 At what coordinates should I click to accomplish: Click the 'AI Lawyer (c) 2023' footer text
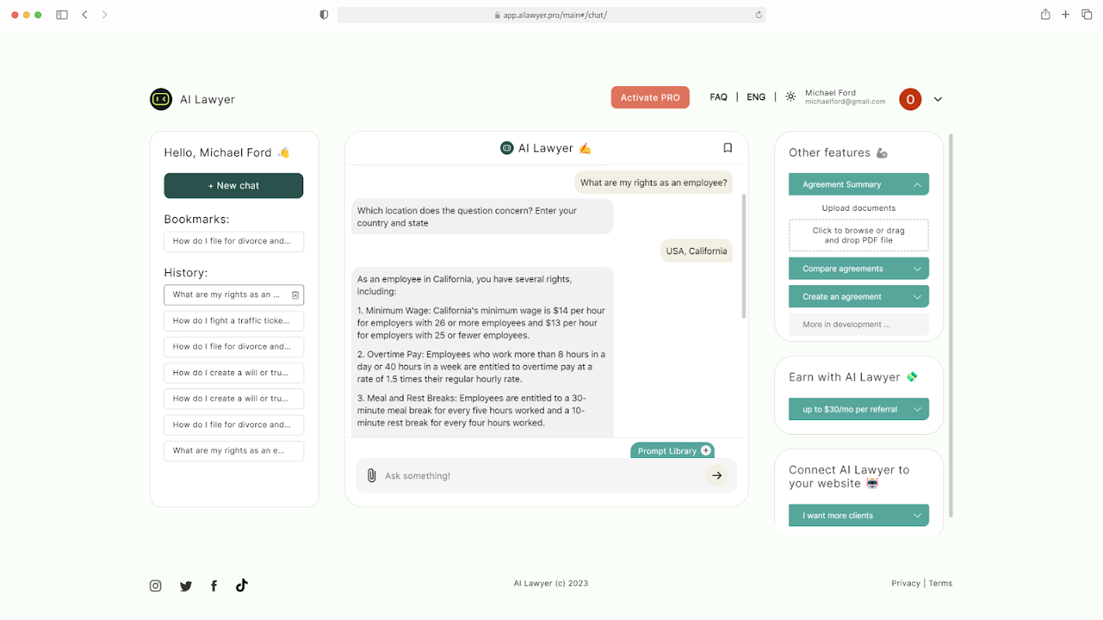click(551, 584)
